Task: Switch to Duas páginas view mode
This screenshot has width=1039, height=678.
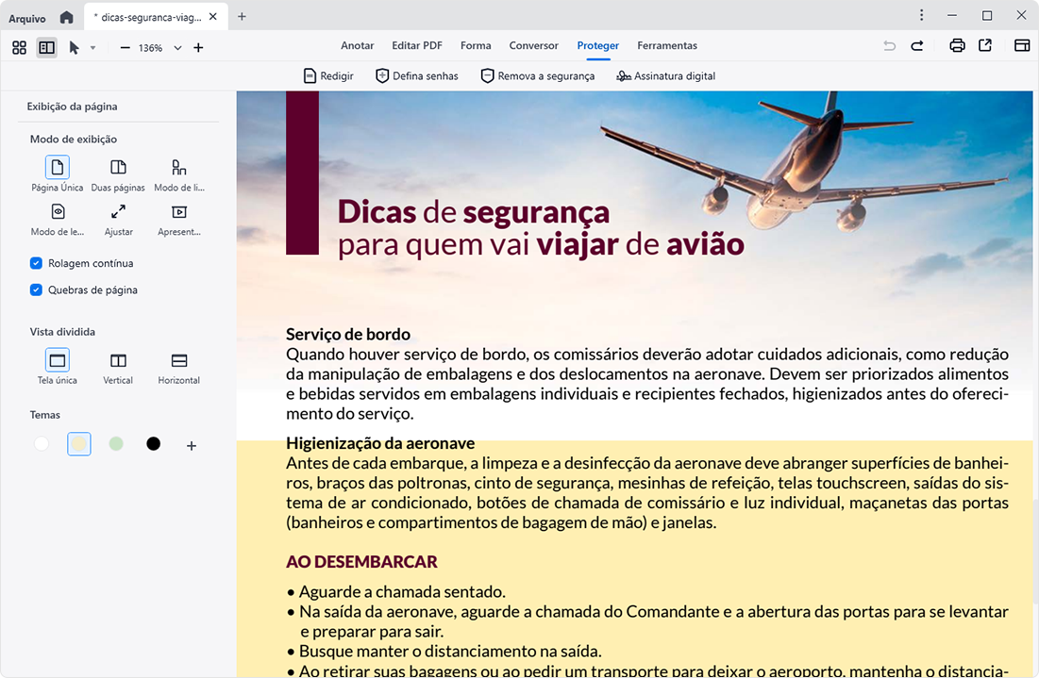Action: (x=118, y=168)
